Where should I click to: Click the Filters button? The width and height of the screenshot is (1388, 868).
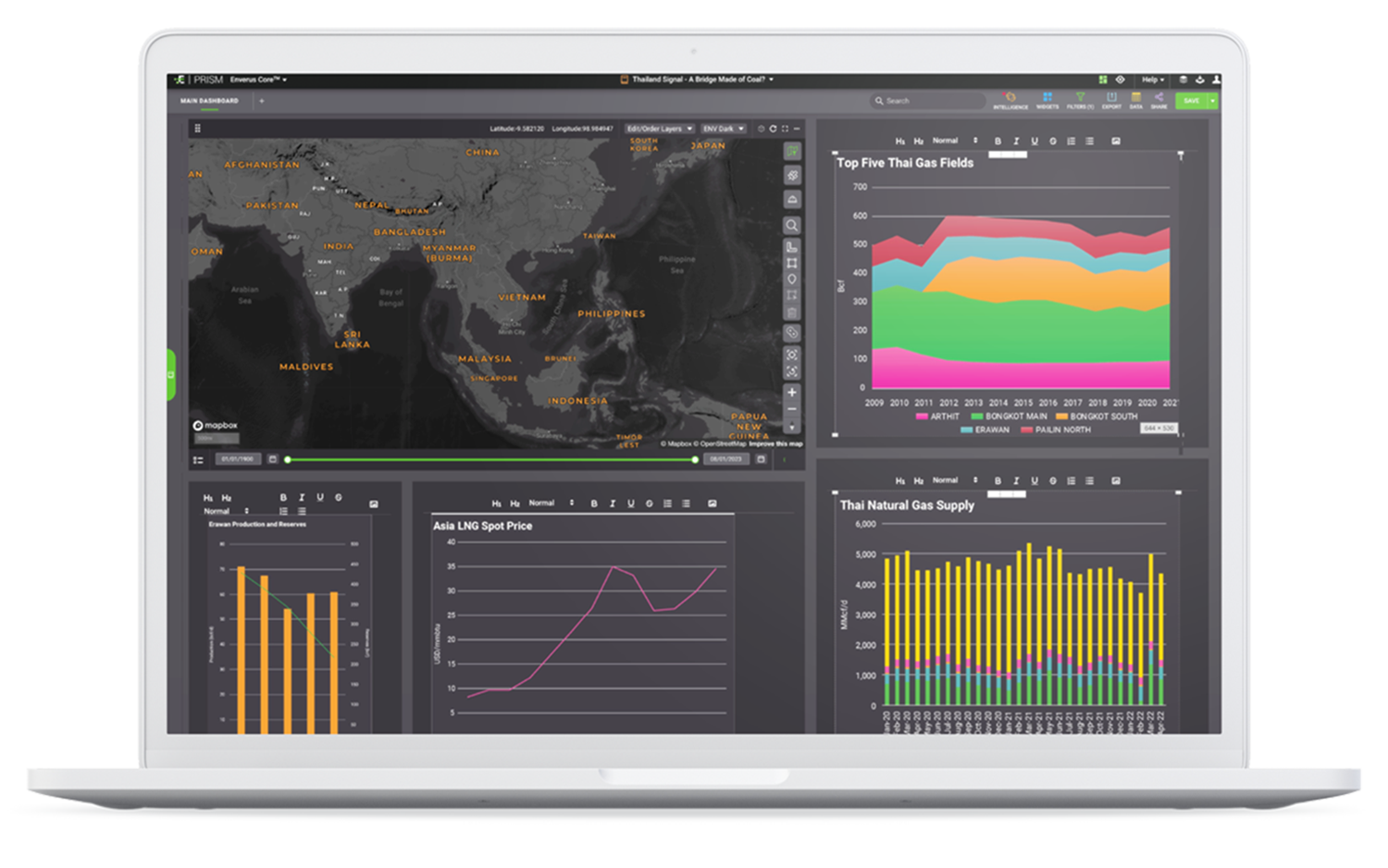point(1080,100)
